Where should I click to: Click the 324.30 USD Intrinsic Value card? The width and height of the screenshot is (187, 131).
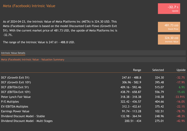[x=169, y=39]
